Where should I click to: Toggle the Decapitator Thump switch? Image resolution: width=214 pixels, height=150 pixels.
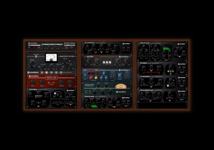[39, 67]
